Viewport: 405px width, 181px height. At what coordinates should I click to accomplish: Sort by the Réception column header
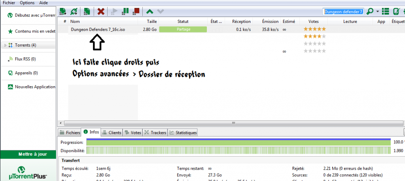point(239,21)
